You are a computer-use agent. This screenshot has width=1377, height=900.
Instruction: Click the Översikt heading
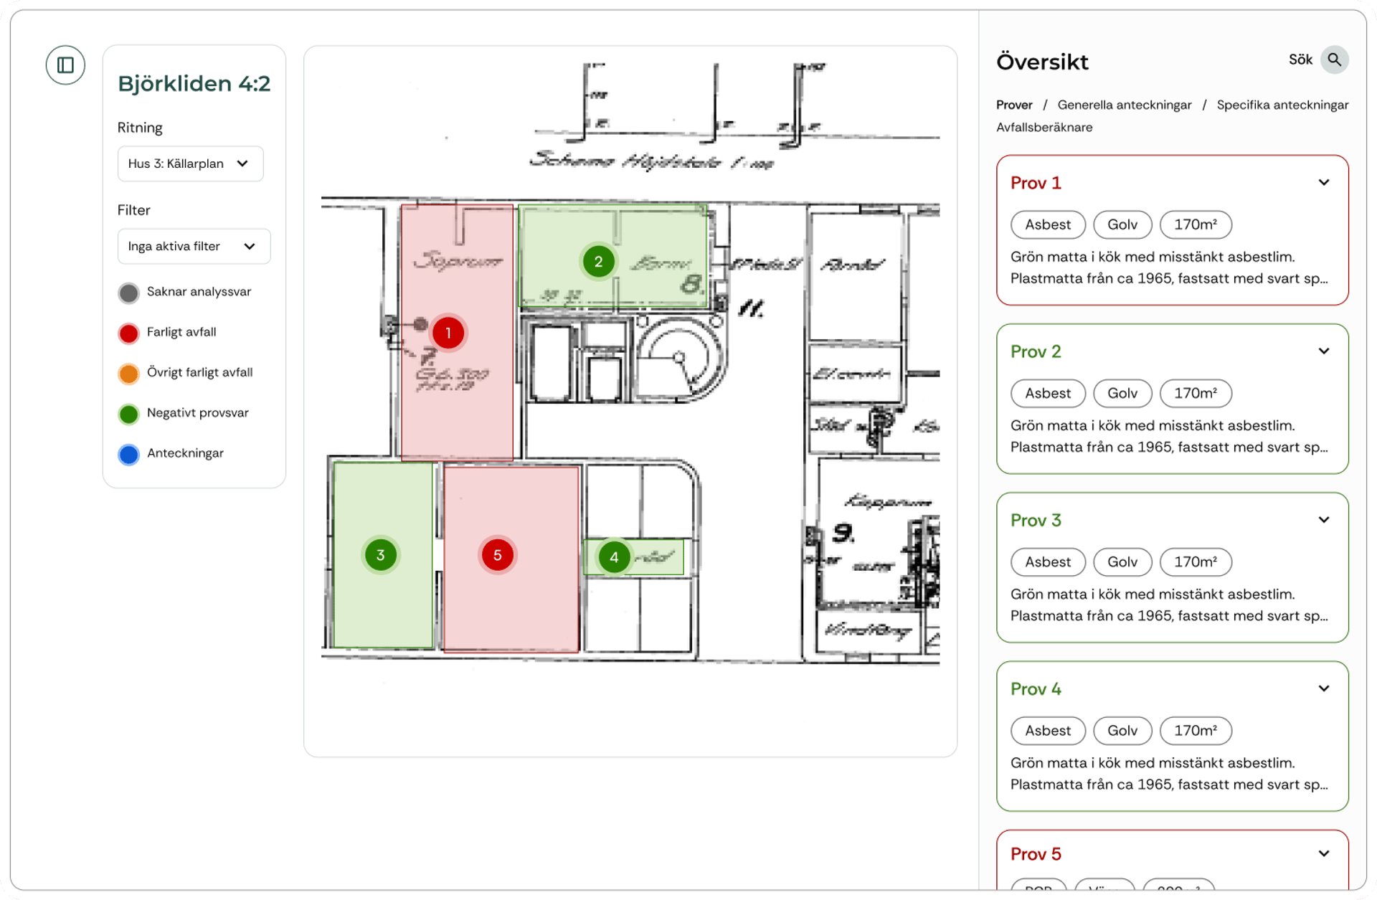(1042, 62)
